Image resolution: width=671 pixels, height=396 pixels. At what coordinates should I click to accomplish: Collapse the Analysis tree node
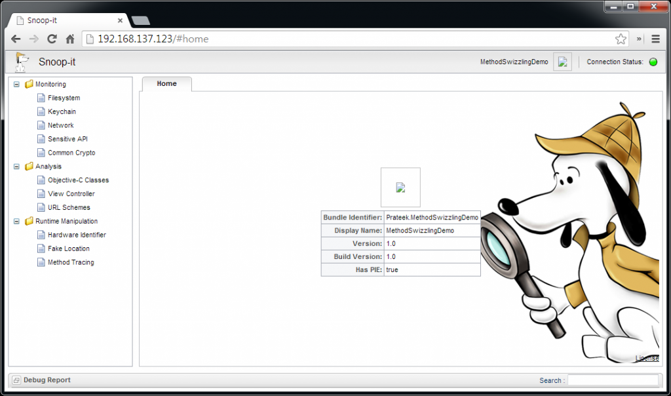(16, 167)
